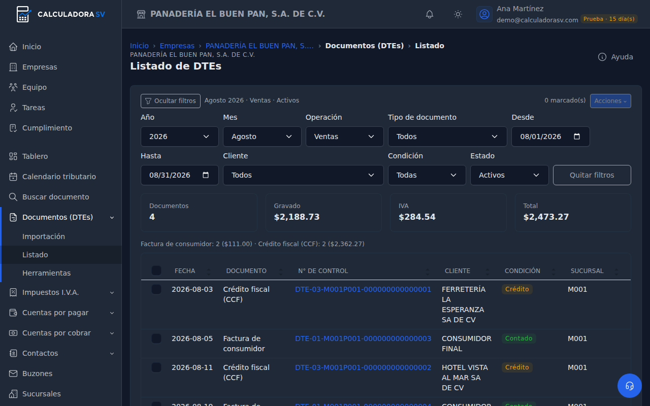This screenshot has width=650, height=406.
Task: Open the Estado dropdown showing Activos
Action: [509, 175]
